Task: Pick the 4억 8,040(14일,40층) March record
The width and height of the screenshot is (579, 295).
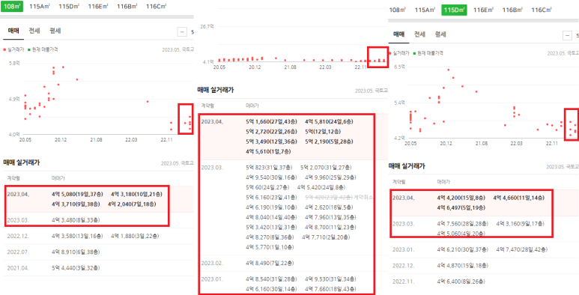Action: pos(272,217)
